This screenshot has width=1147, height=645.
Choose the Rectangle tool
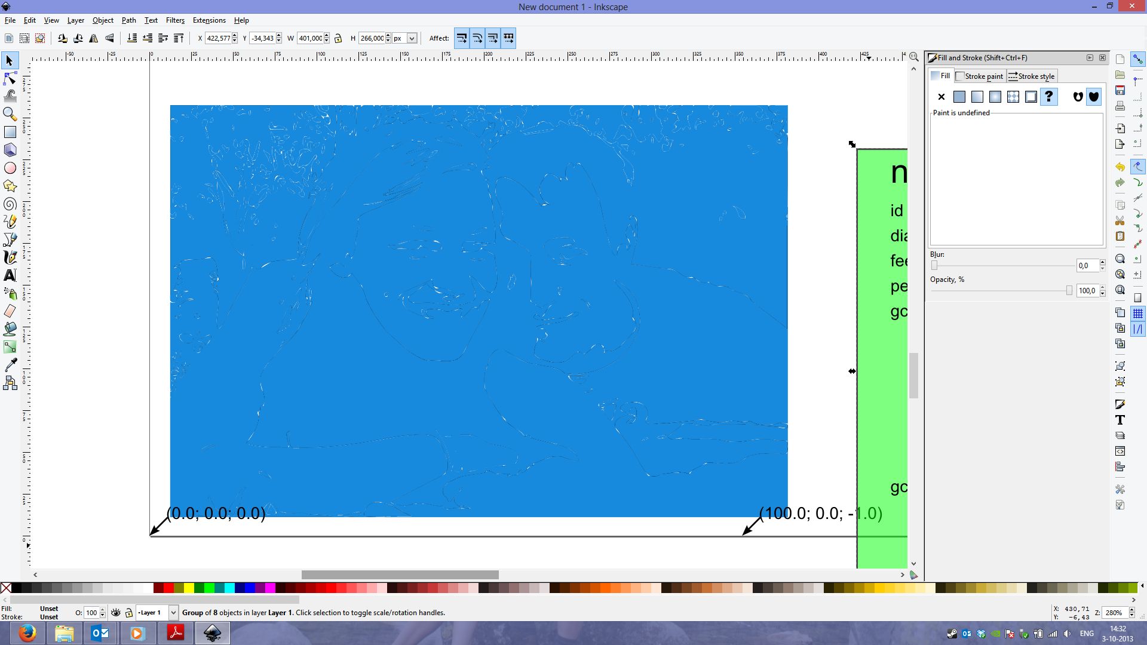10,132
